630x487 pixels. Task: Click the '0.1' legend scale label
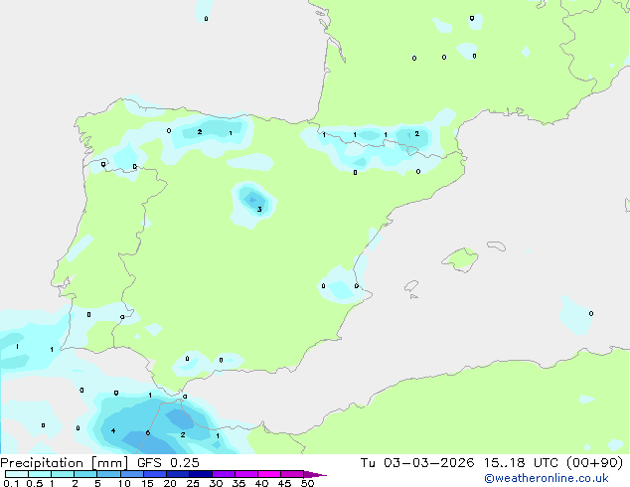pos(11,483)
